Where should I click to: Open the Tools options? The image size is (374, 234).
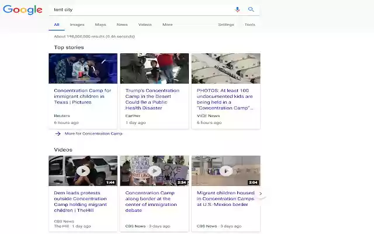pyautogui.click(x=250, y=25)
